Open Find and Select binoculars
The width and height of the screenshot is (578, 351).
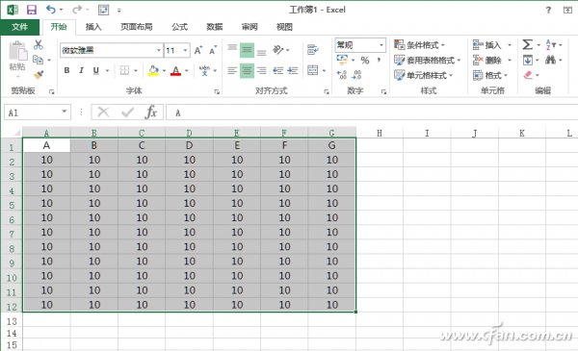tap(550, 60)
